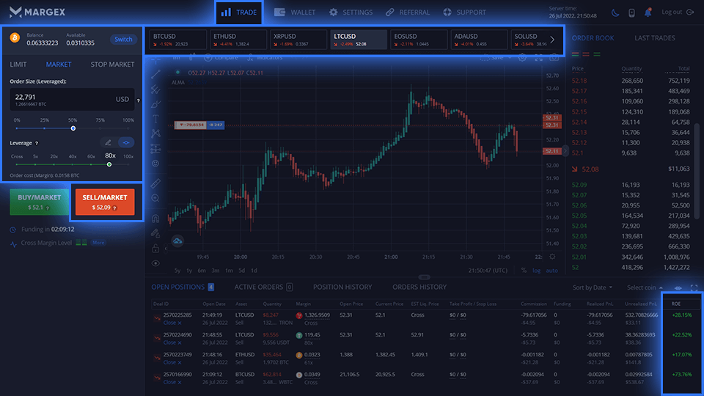This screenshot has width=704, height=396.
Task: Open the Sort by Date dropdown
Action: tap(593, 287)
